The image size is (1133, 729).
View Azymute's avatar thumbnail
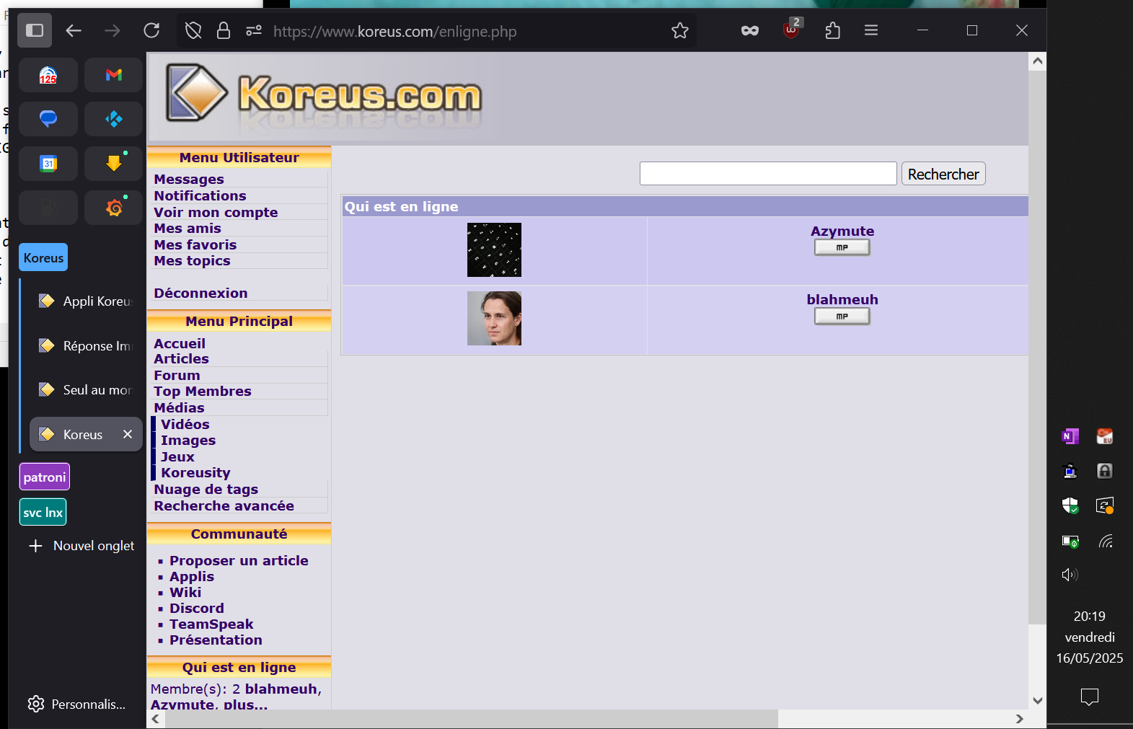click(x=494, y=249)
